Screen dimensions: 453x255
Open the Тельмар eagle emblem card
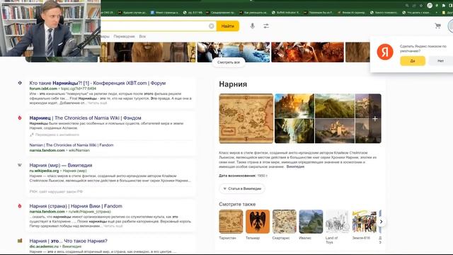[x=258, y=222]
